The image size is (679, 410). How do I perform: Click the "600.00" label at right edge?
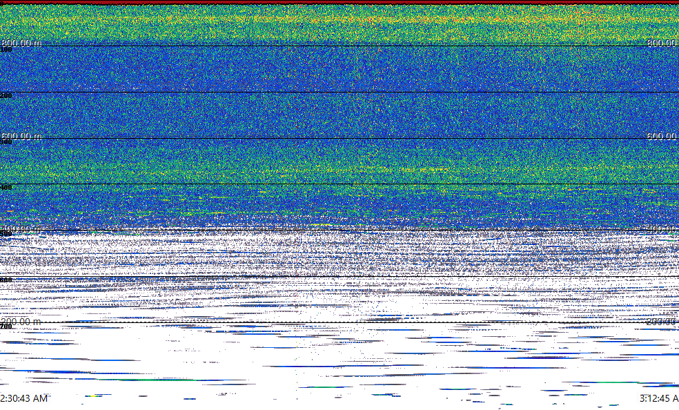pyautogui.click(x=662, y=136)
